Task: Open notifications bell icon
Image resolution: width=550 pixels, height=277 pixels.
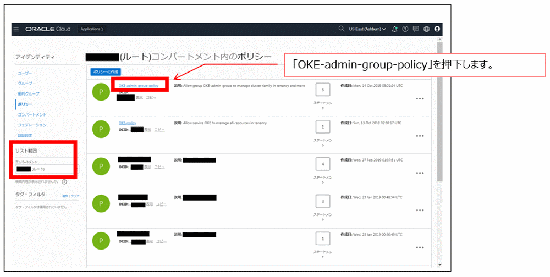Action: pos(394,29)
